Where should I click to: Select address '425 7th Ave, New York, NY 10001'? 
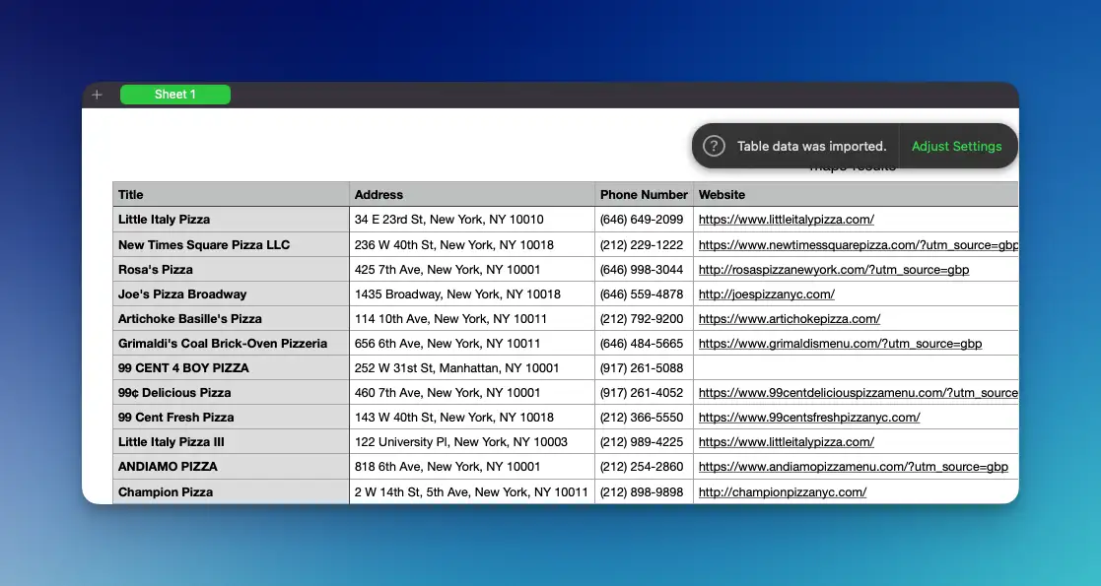472,270
